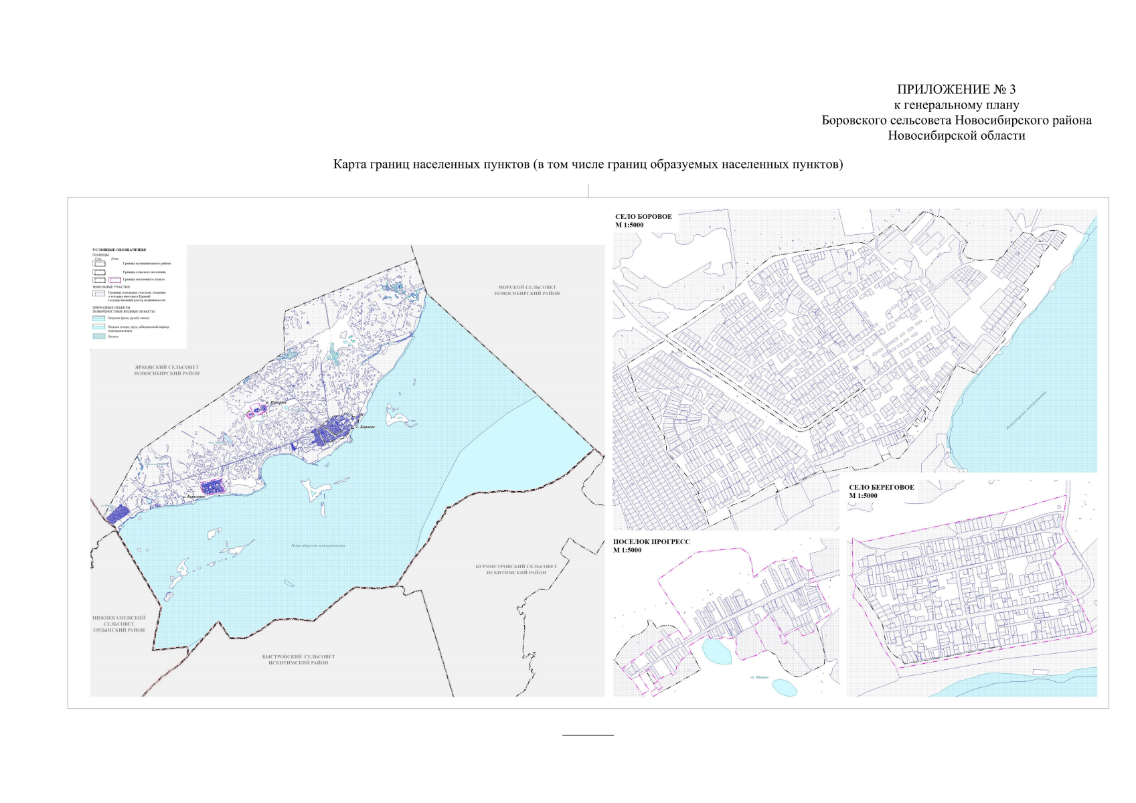Click the rural settlement boundary legend symbol

tap(99, 272)
